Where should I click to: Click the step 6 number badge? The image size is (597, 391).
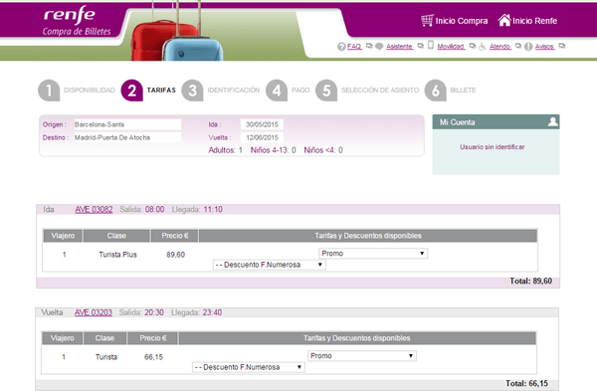click(435, 91)
